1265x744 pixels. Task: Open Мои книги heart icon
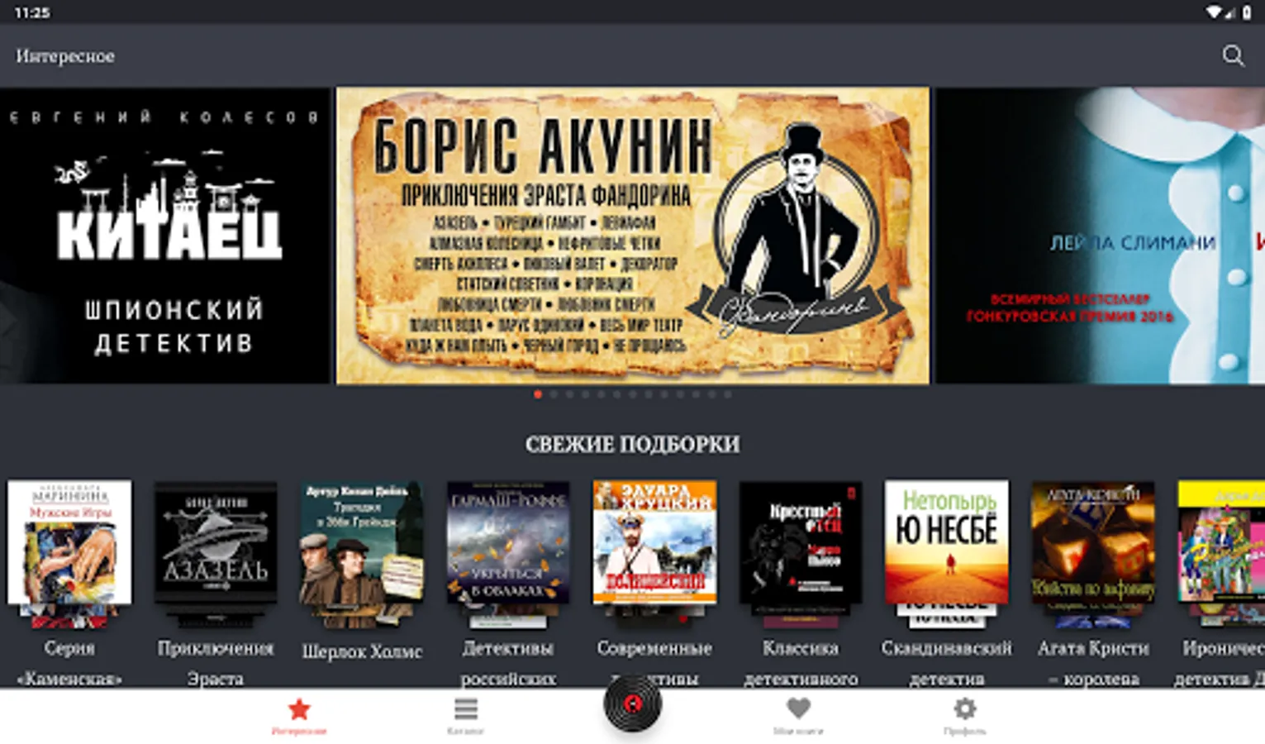(x=798, y=708)
